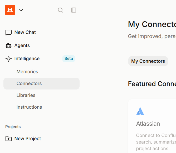This screenshot has width=176, height=153.
Task: Open search with the magnifier icon
Action: point(60,10)
